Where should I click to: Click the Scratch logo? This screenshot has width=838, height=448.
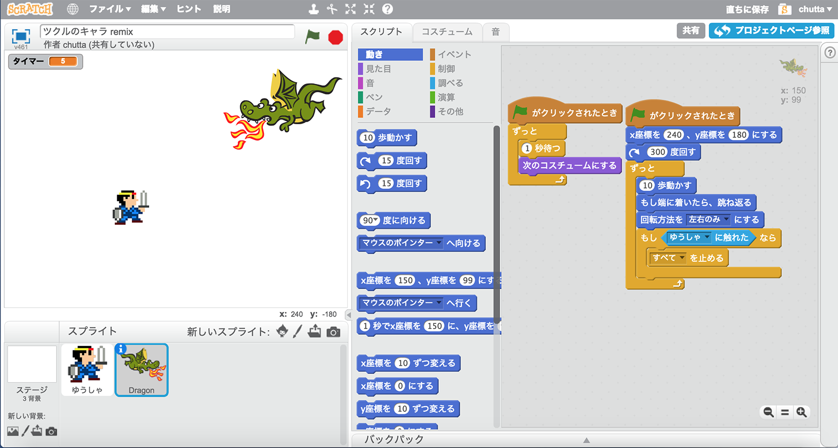30,9
